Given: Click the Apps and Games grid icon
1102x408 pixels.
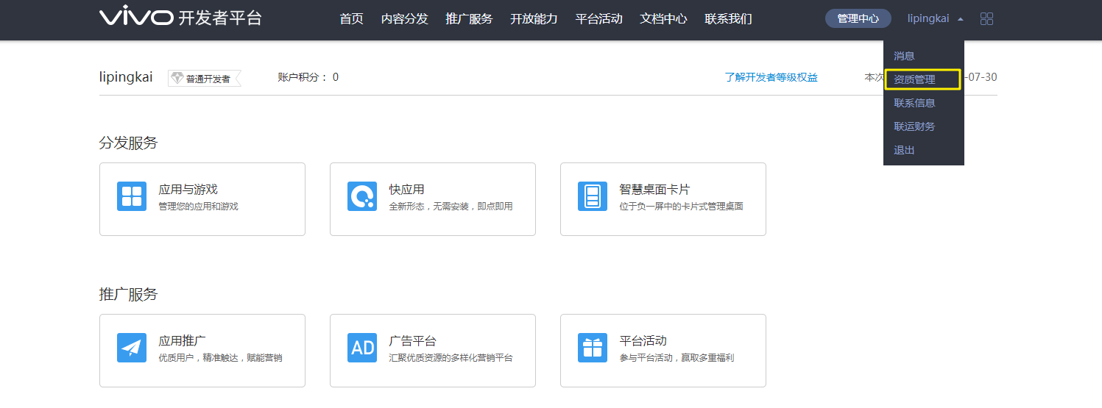Looking at the screenshot, I should pos(132,196).
